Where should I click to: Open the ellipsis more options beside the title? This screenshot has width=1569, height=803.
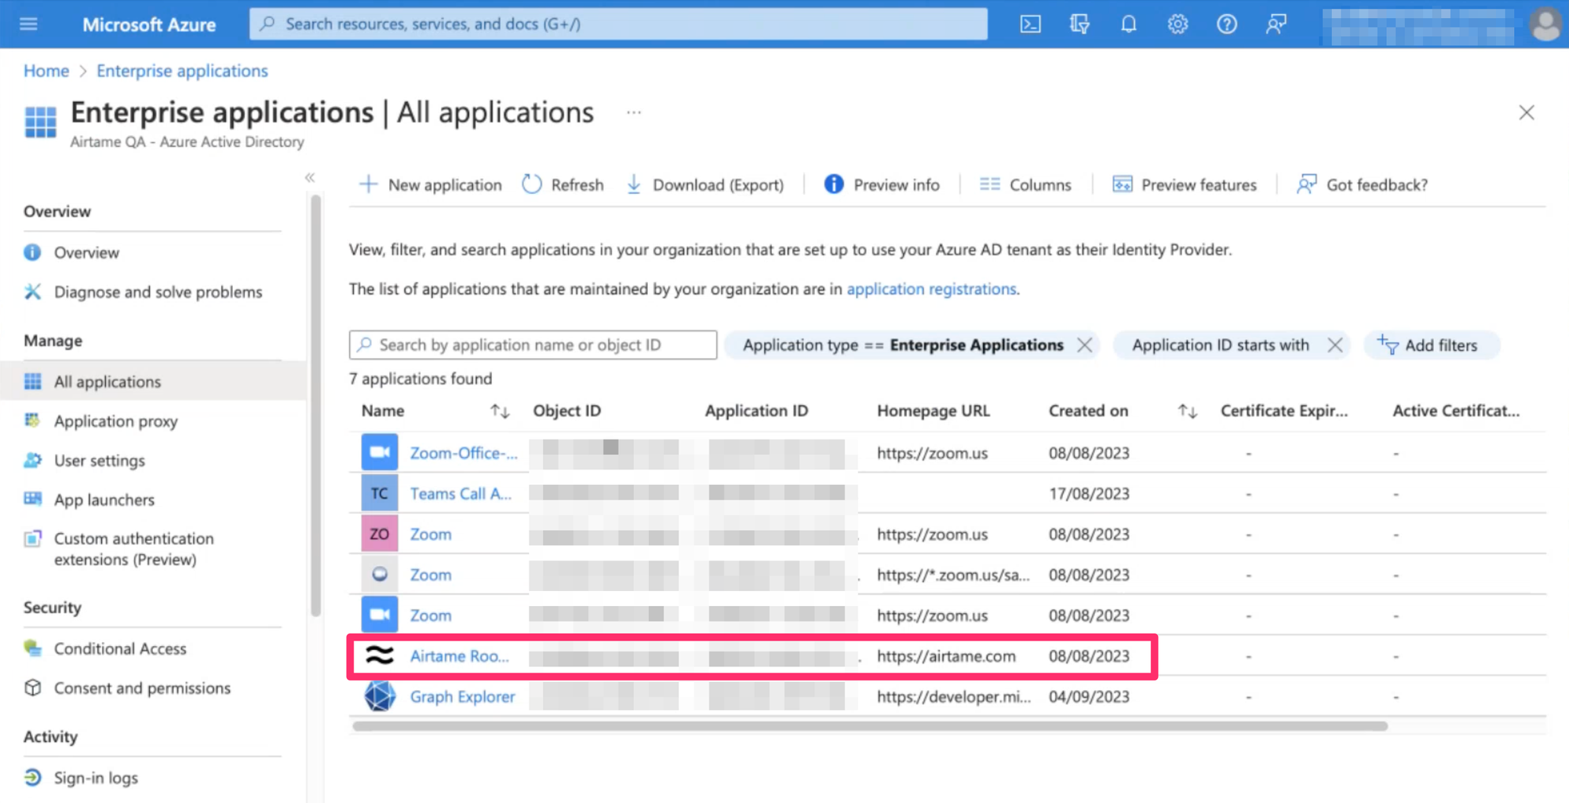tap(634, 113)
